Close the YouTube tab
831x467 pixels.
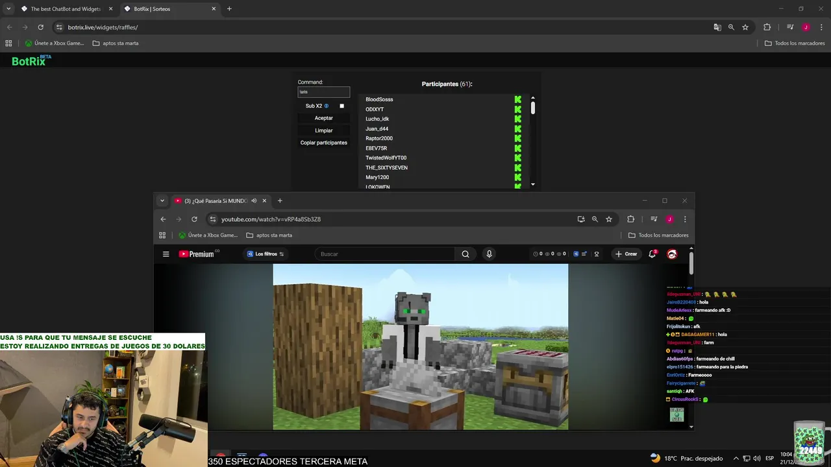(x=264, y=201)
